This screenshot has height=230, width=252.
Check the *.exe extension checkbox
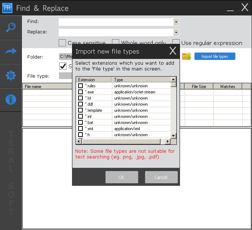coord(80,92)
